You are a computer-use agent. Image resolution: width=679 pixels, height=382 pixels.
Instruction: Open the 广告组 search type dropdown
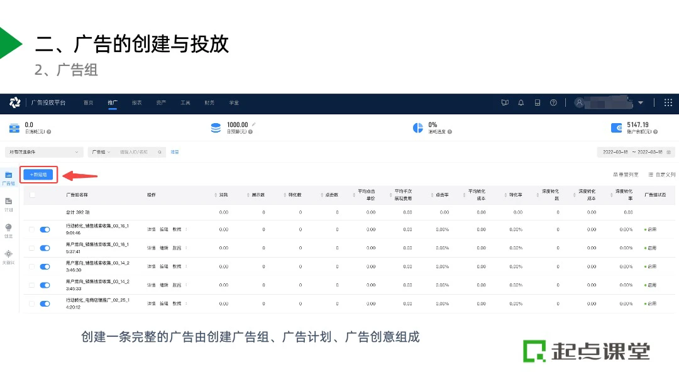[x=101, y=152]
